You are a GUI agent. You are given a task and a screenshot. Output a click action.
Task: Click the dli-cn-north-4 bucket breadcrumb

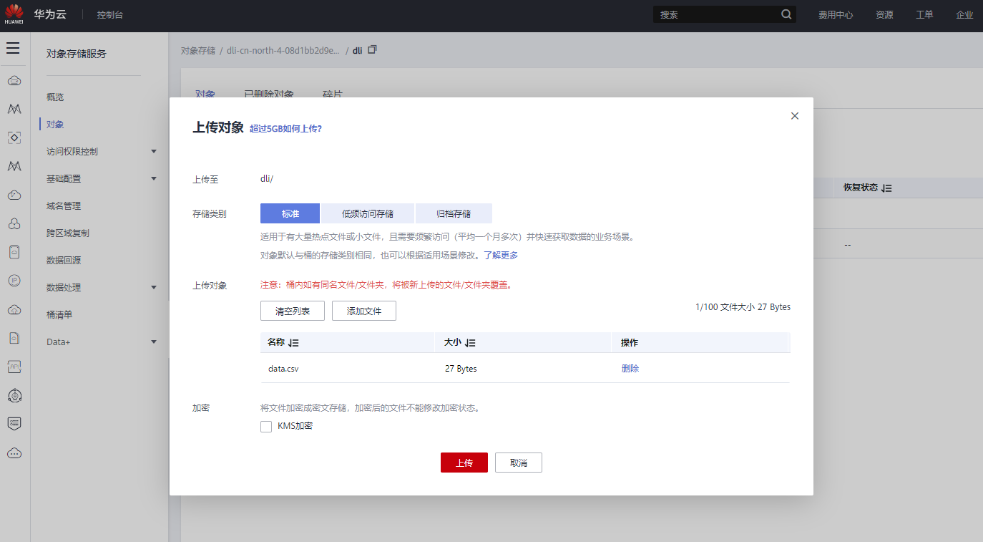(283, 51)
